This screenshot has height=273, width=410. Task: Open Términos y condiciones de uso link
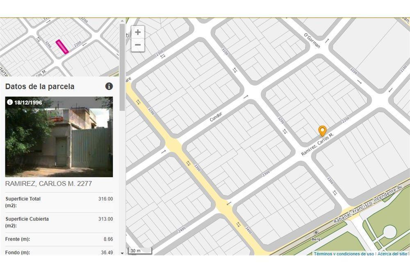click(x=344, y=254)
